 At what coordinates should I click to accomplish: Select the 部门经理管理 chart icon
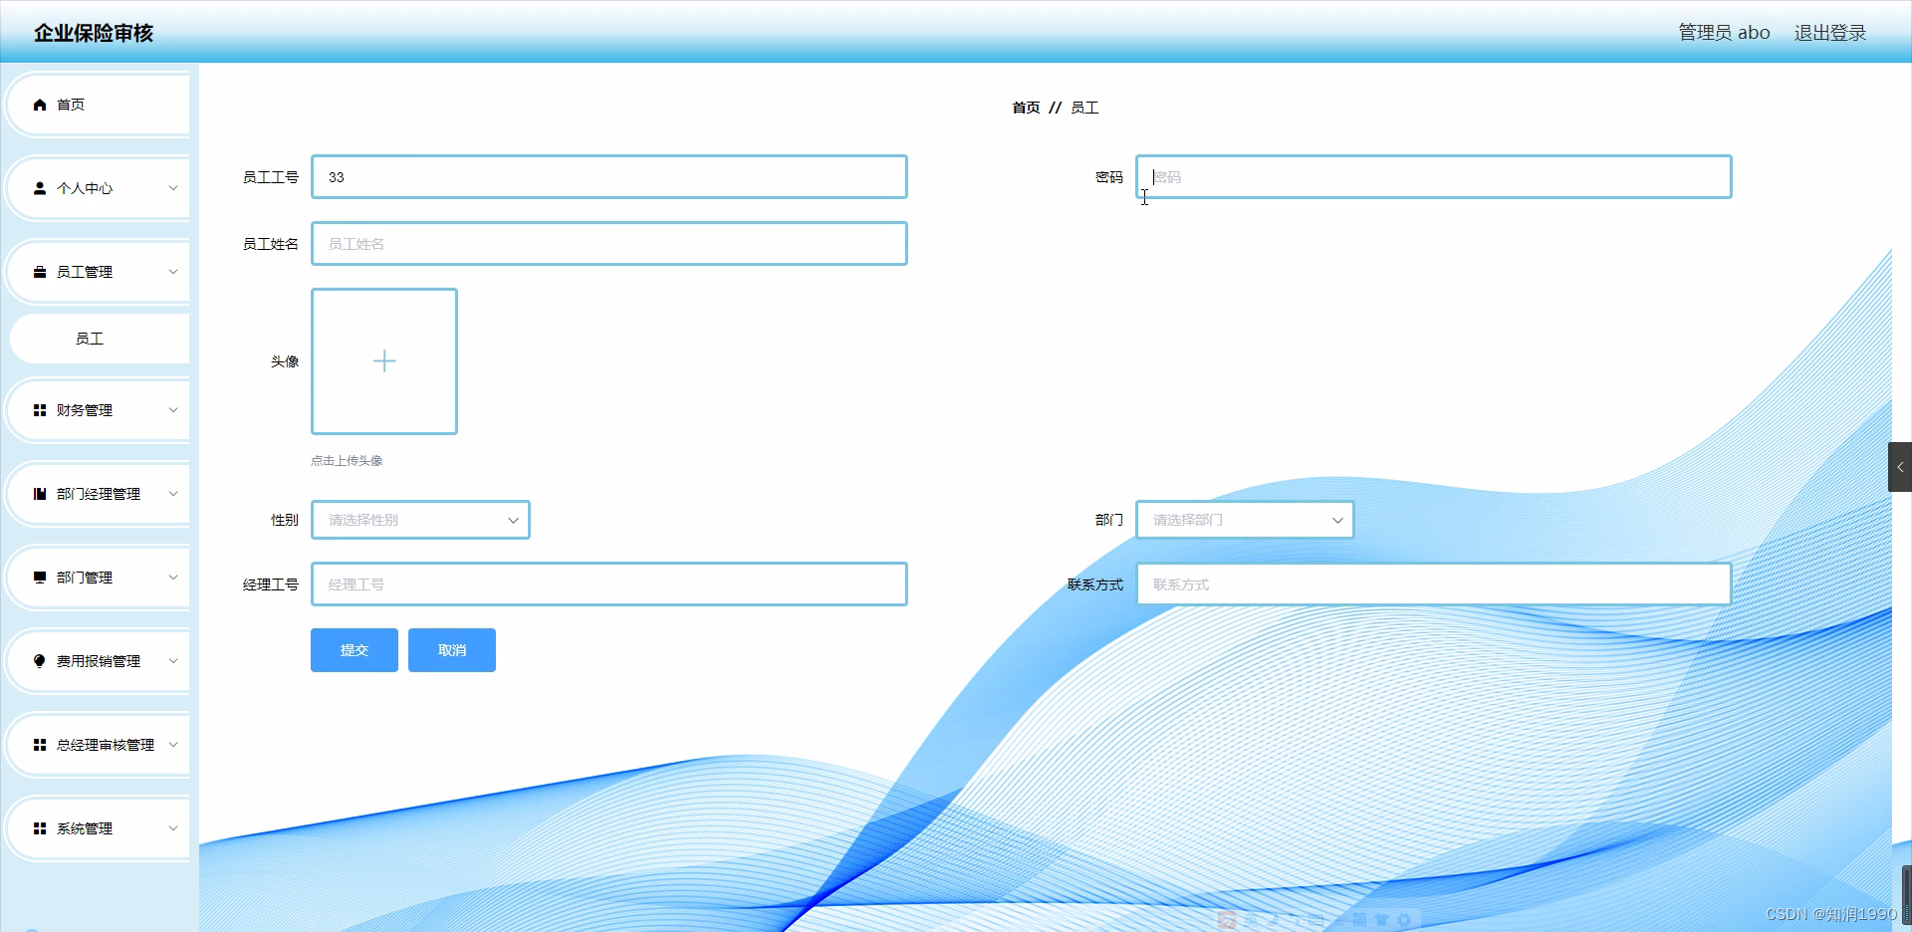point(40,494)
